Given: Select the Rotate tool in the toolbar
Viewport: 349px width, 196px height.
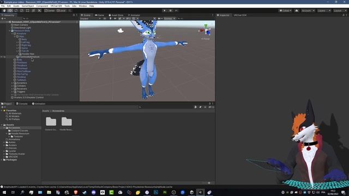Looking at the screenshot, I should (16, 10).
